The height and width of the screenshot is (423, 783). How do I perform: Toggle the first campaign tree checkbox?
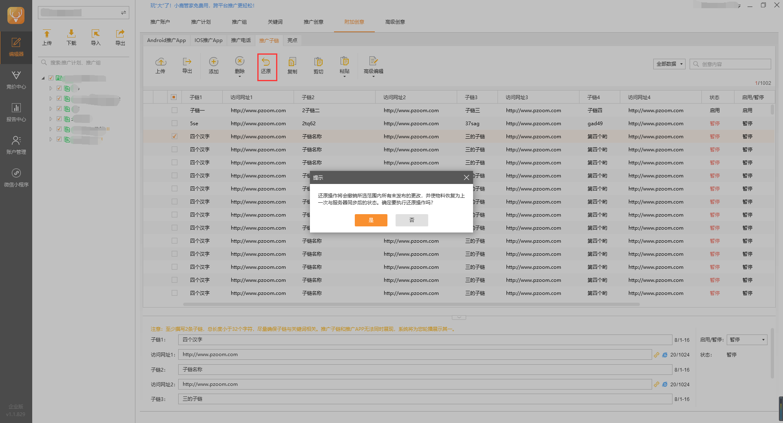59,88
